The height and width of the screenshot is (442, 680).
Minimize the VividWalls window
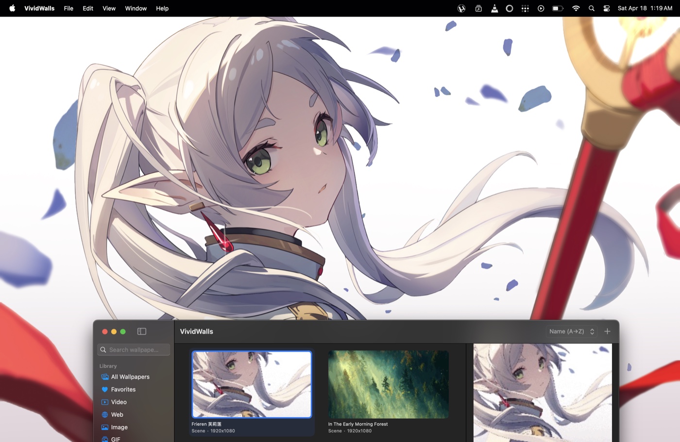point(114,332)
